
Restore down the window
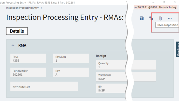pos(164,2)
